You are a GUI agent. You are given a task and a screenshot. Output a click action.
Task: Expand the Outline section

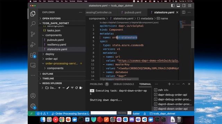click(62, 74)
